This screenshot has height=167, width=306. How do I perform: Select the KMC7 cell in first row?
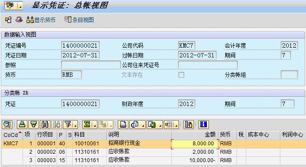(x=12, y=144)
